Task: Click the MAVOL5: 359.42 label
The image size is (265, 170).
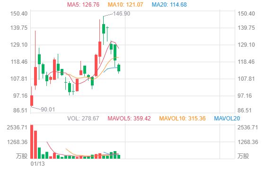Action: pos(129,119)
